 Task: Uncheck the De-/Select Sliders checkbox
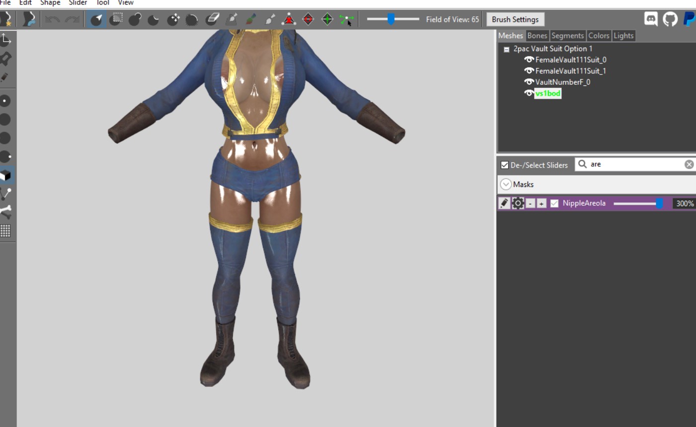(x=505, y=165)
